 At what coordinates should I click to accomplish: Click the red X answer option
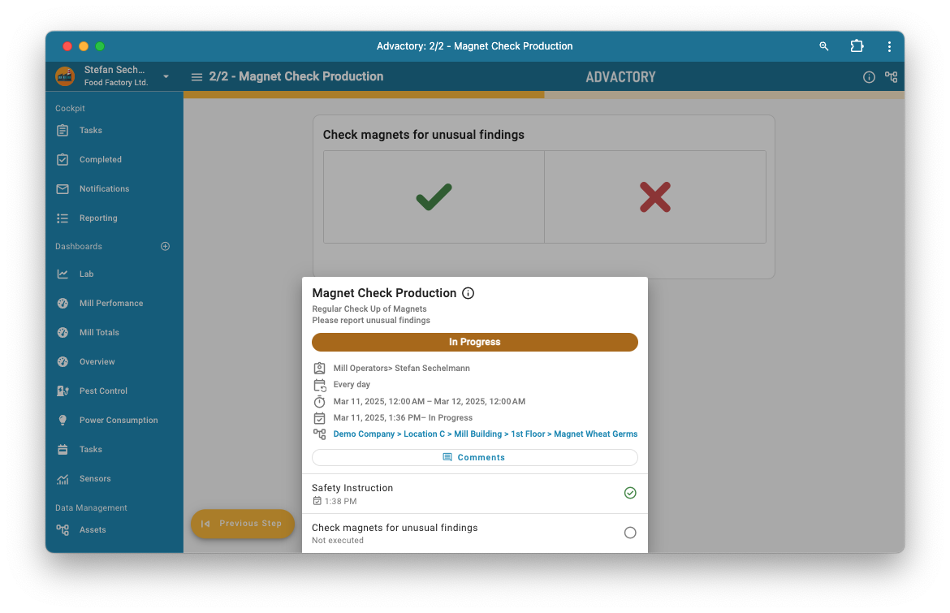(x=654, y=196)
